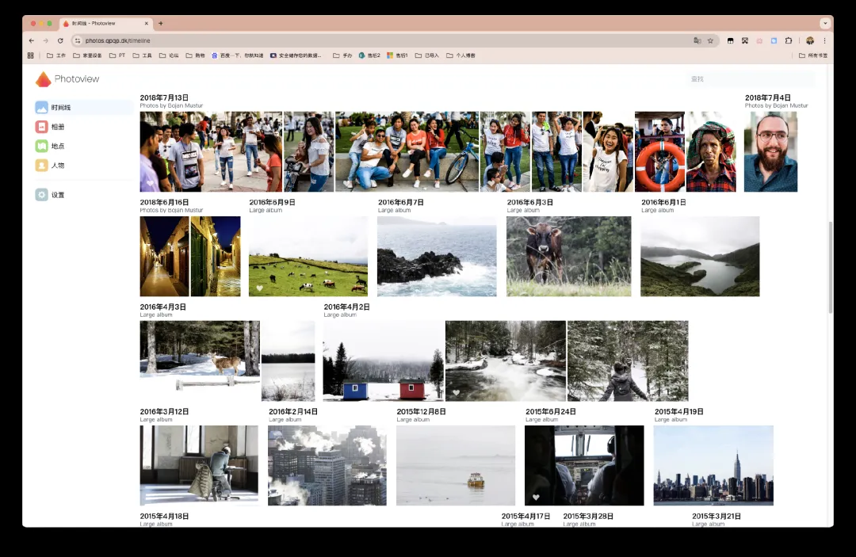The height and width of the screenshot is (557, 856).
Task: Toggle favorite heart on airplane cockpit photo
Action: coord(536,498)
